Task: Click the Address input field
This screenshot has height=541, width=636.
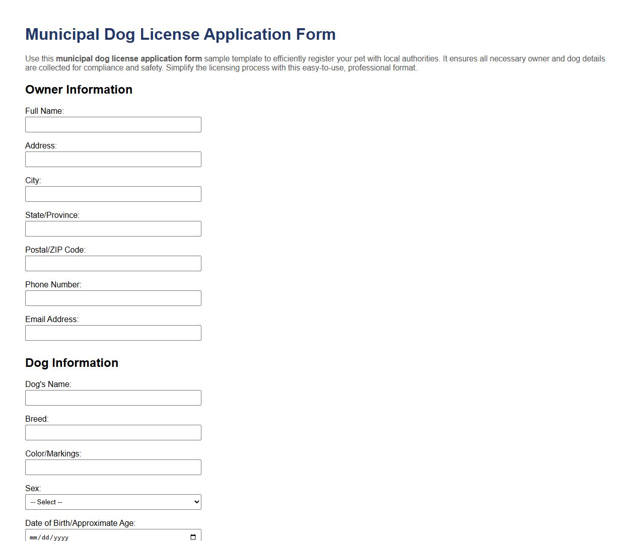Action: pyautogui.click(x=113, y=159)
